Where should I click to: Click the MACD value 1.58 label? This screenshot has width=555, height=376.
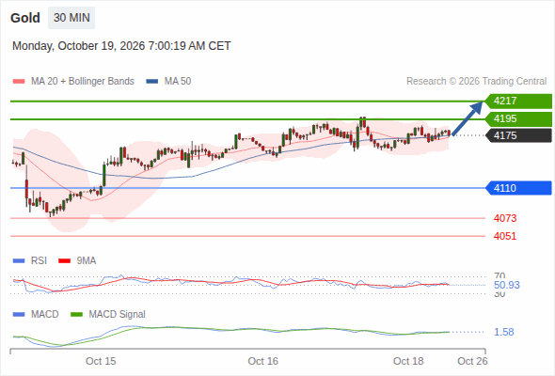(504, 332)
